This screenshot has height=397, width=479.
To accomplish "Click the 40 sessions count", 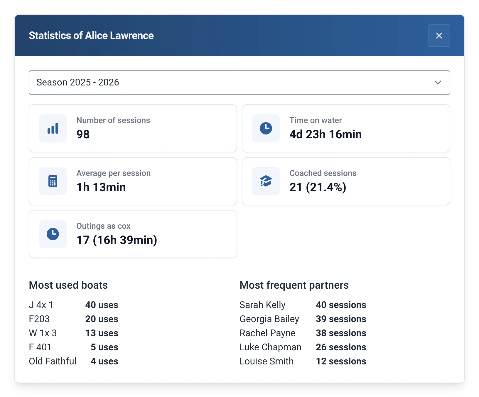I will coord(341,305).
